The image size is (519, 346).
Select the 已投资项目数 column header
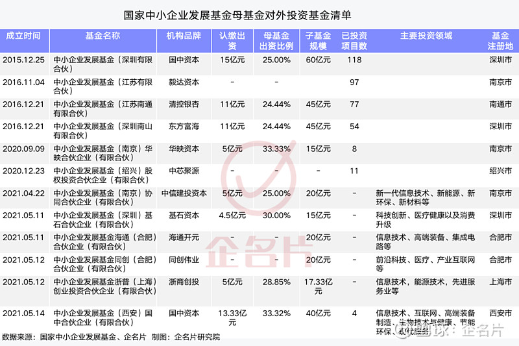click(354, 41)
